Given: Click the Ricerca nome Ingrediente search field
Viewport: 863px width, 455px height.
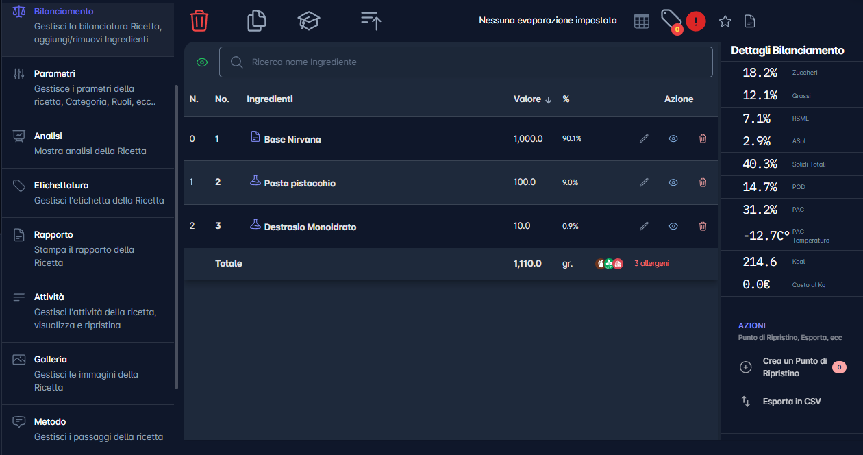Looking at the screenshot, I should click(x=466, y=62).
